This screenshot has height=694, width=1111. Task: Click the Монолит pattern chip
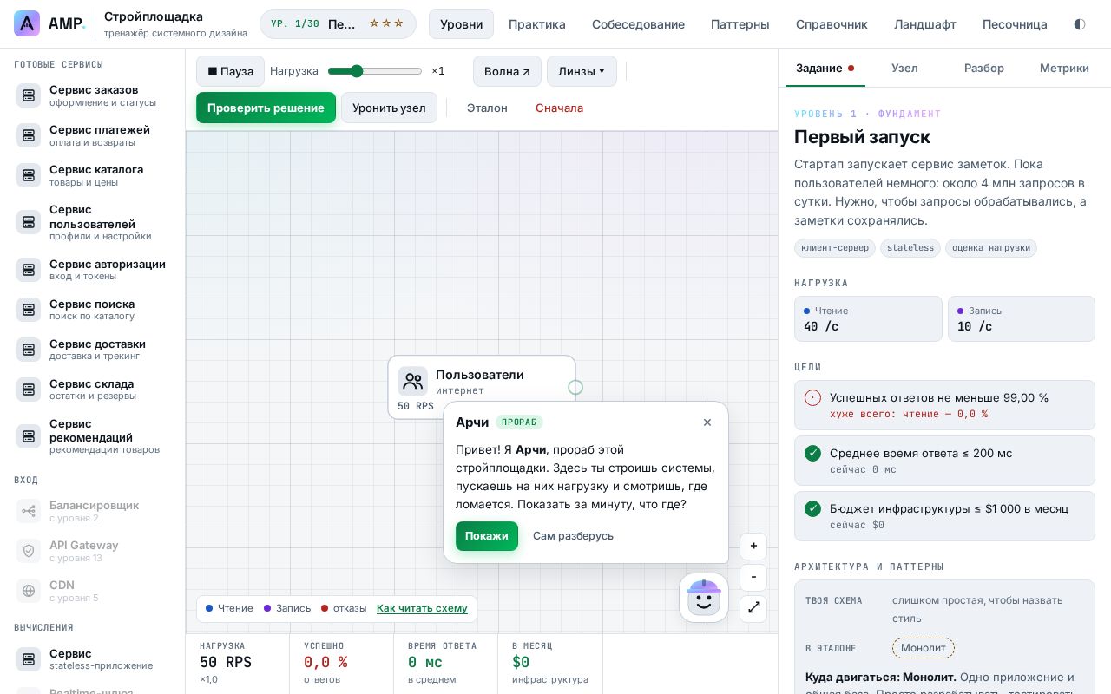pos(924,648)
